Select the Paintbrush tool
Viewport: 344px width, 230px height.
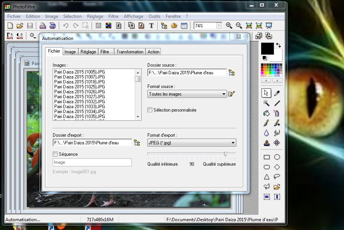coord(266,123)
